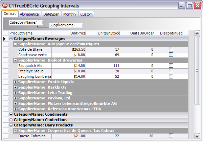Viewport: 203px width, 142px height.
Task: Select the Monthly tab
Action: pyautogui.click(x=70, y=14)
